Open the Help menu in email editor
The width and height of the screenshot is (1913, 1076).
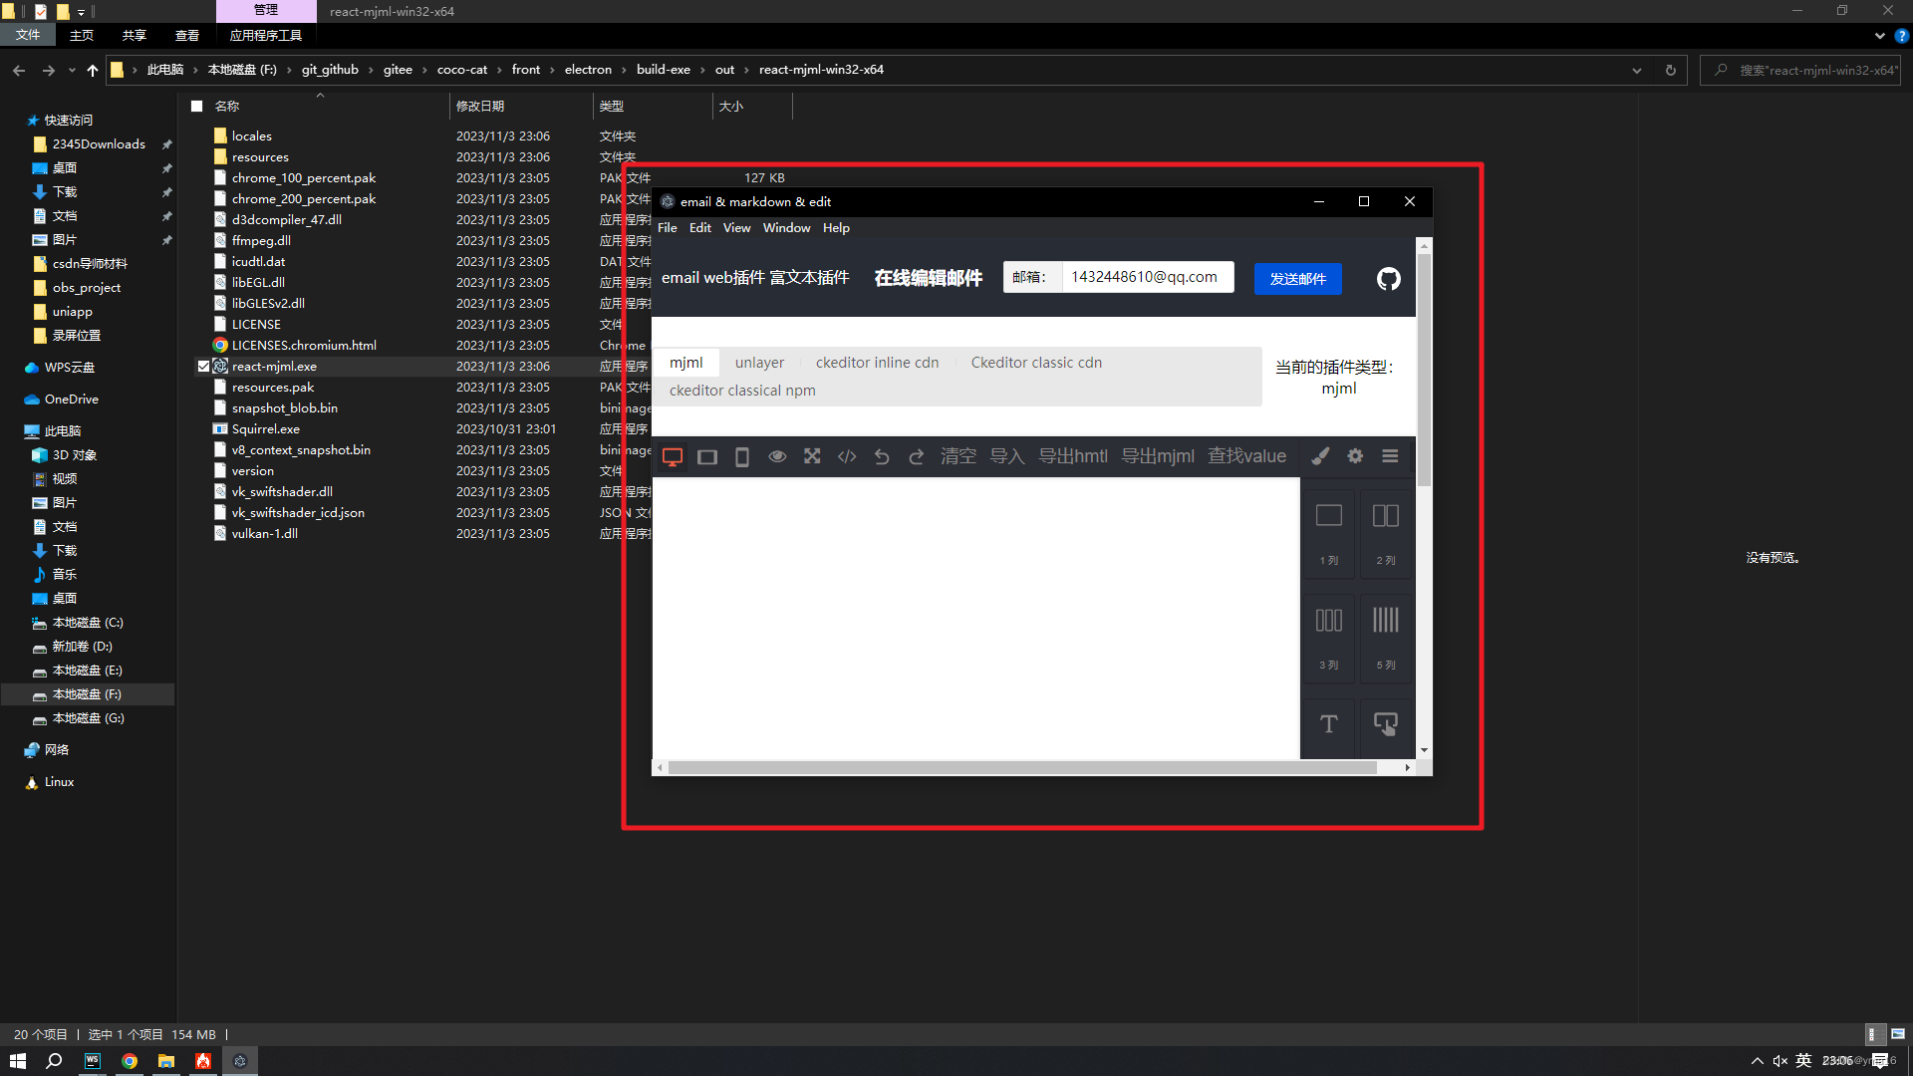pos(836,228)
